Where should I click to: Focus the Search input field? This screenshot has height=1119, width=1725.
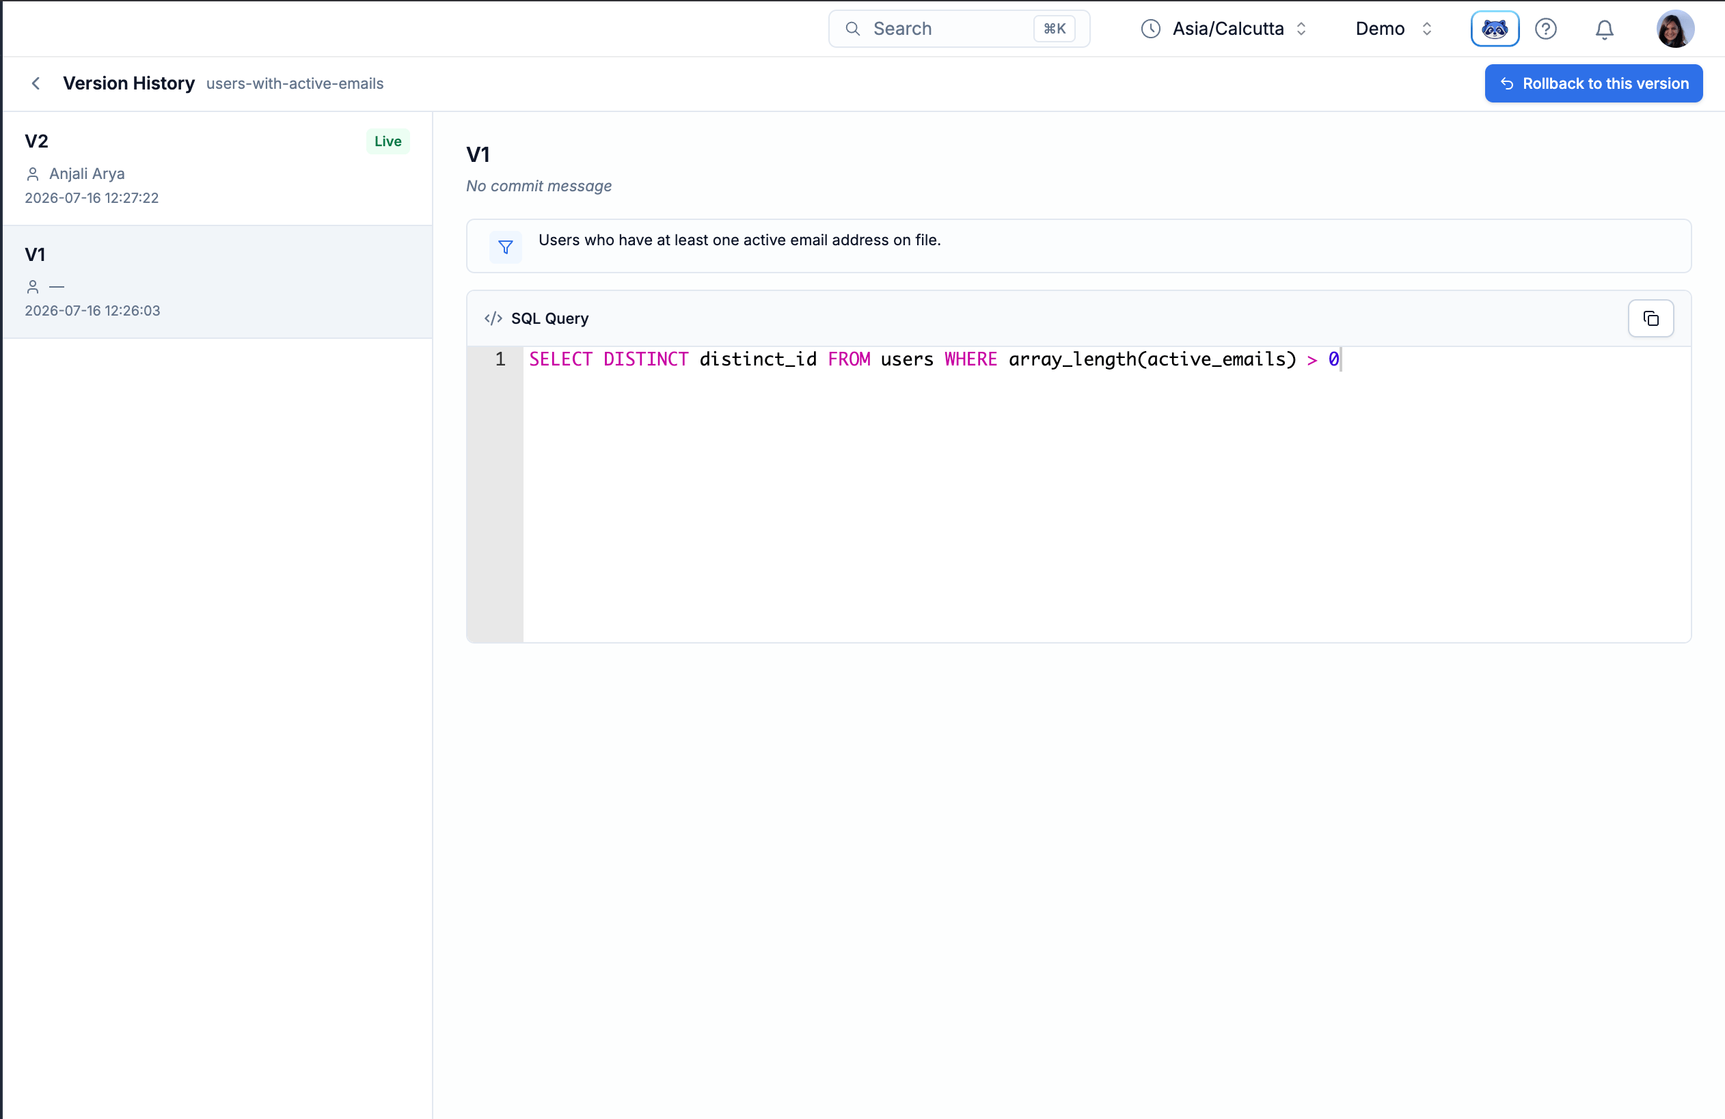[x=959, y=29]
